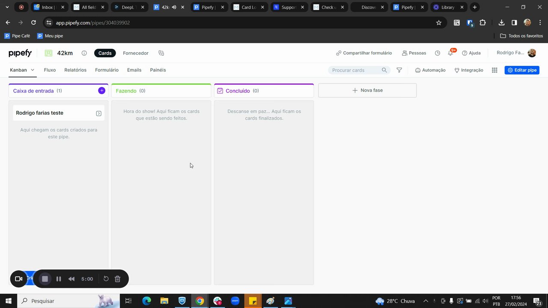The width and height of the screenshot is (548, 308).
Task: Open notifications bell with 9+ badge
Action: (450, 53)
